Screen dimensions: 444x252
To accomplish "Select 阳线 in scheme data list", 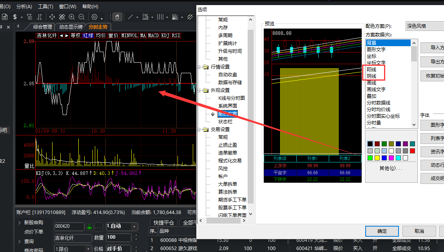I will click(x=372, y=70).
